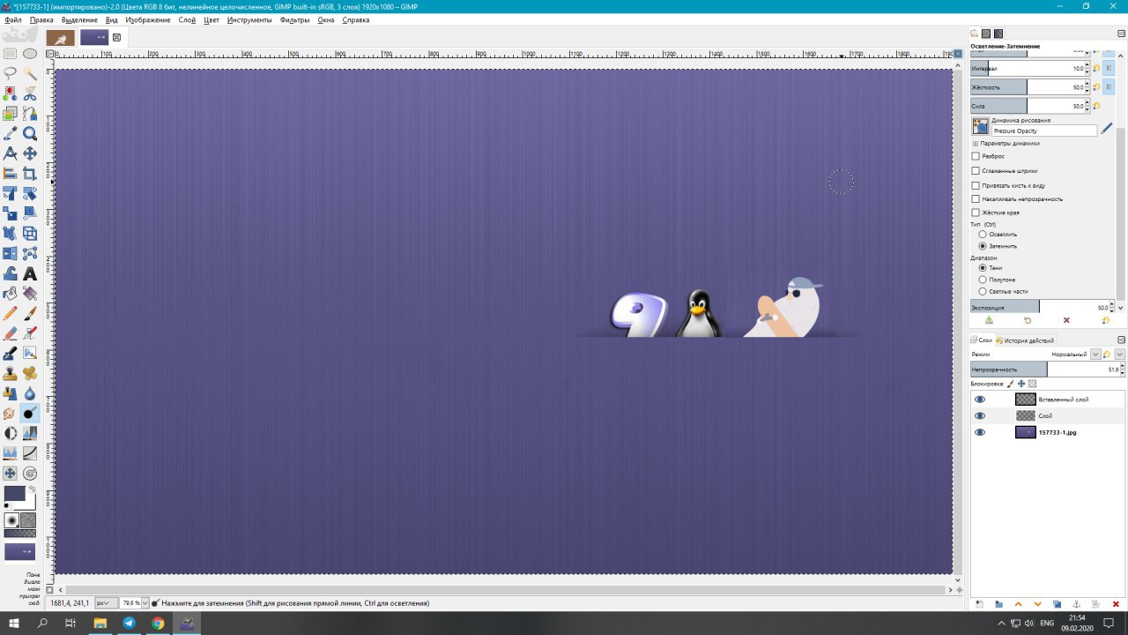Select the Zoom magnifier tool

(x=30, y=133)
